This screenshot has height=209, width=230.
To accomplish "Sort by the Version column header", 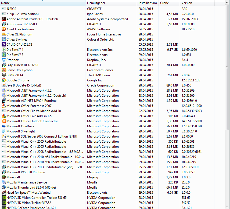I will pyautogui.click(x=197, y=3).
